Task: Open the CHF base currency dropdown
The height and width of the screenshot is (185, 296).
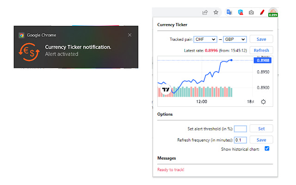Action: 205,39
